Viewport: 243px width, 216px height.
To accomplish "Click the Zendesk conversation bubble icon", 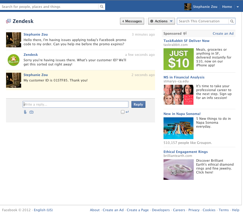I will tap(8, 21).
